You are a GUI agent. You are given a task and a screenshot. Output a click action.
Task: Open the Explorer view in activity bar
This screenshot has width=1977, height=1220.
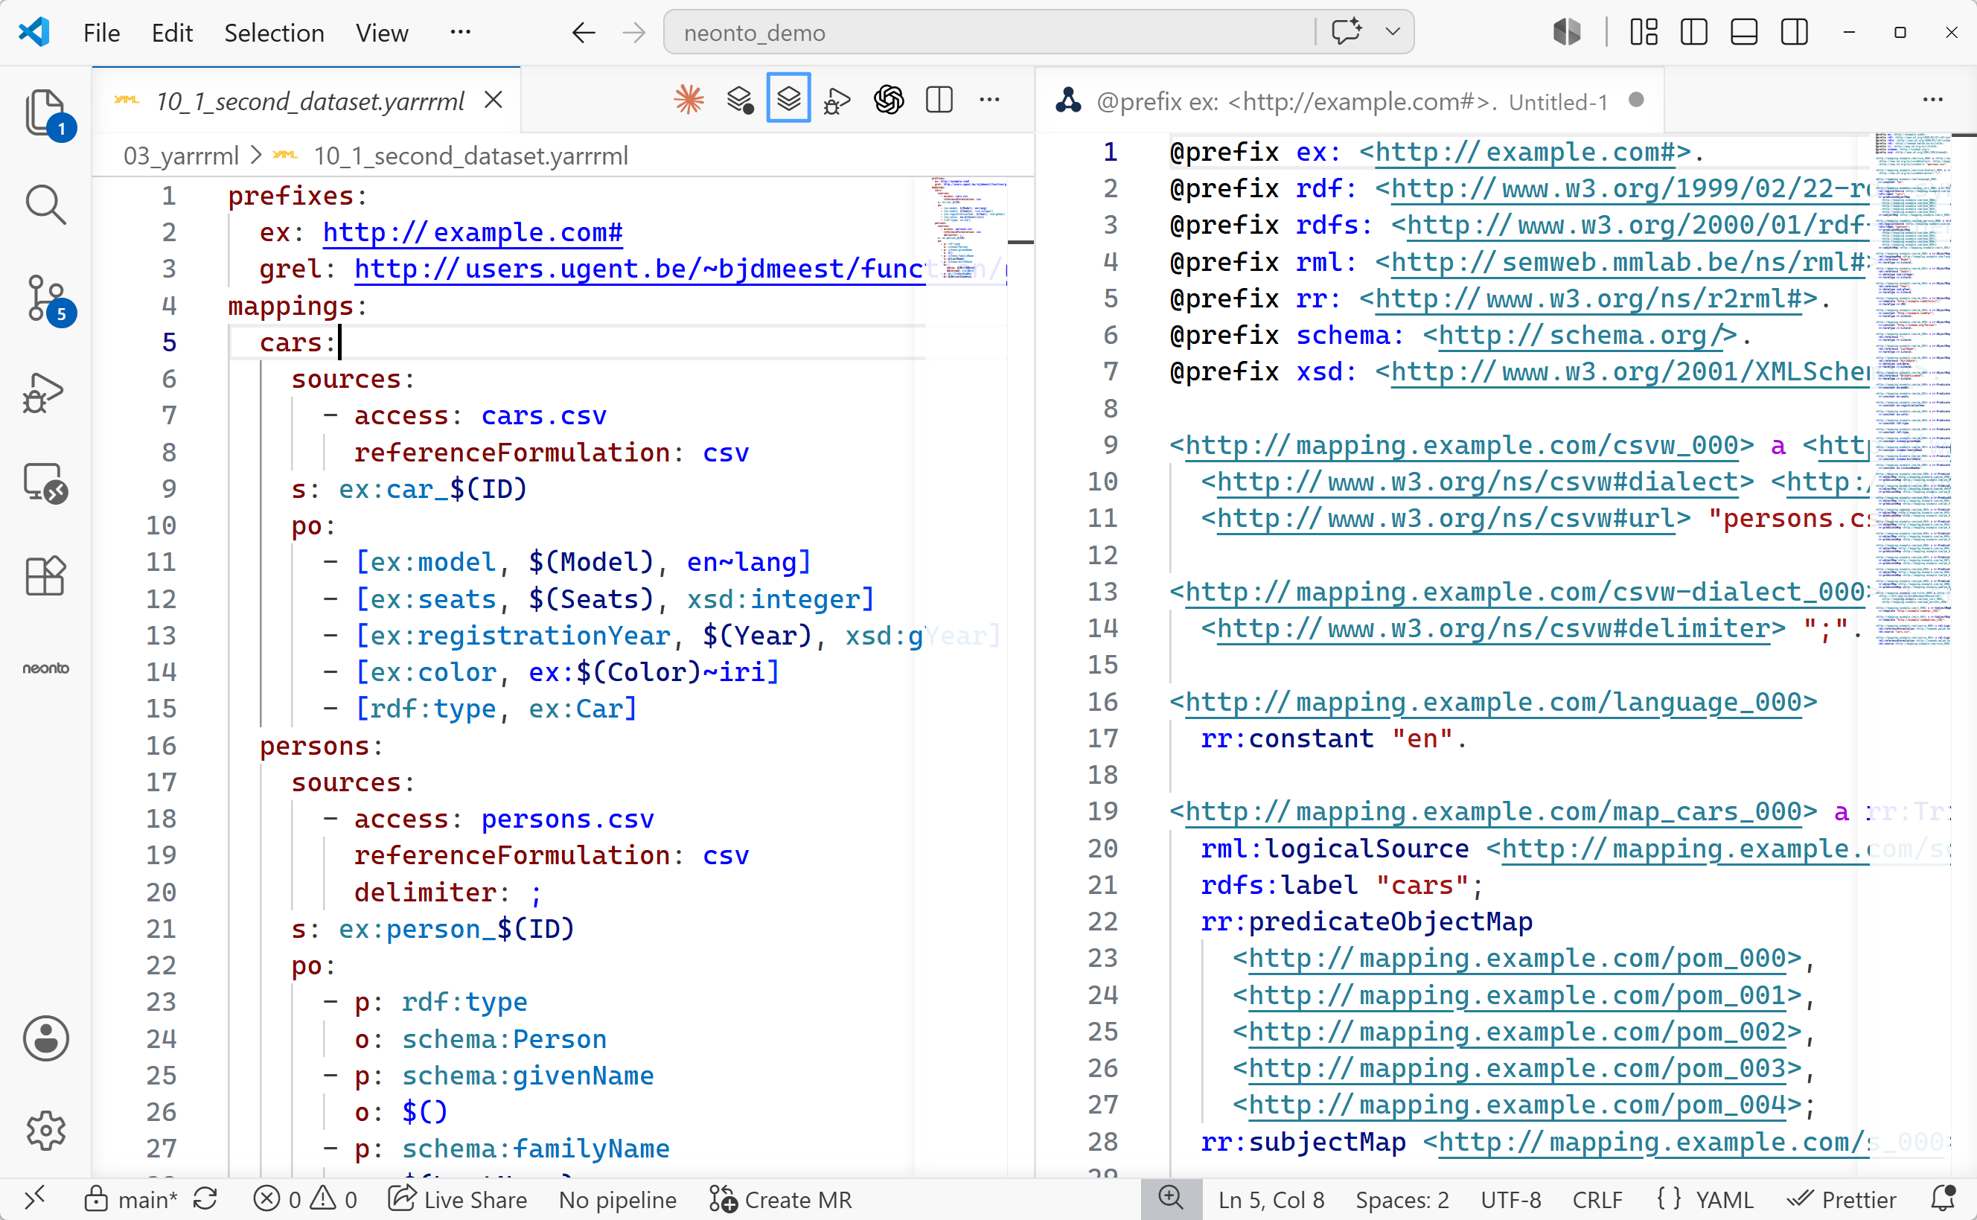click(x=45, y=113)
